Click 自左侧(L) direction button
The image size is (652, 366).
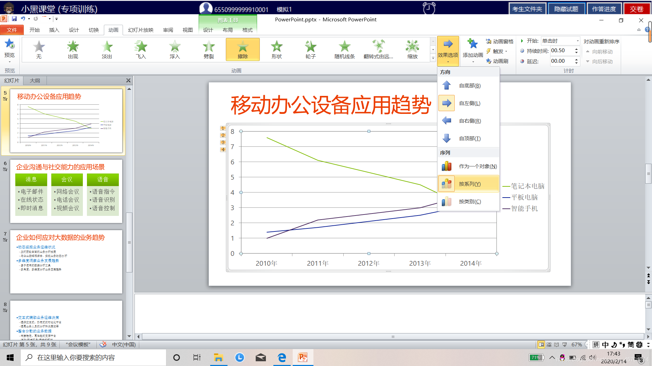468,103
